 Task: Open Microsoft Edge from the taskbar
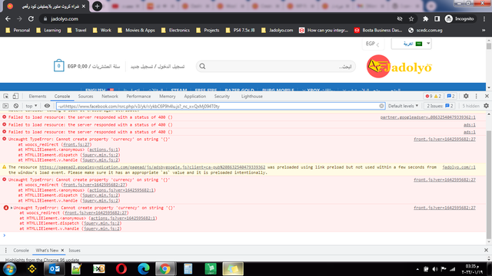(x=144, y=269)
